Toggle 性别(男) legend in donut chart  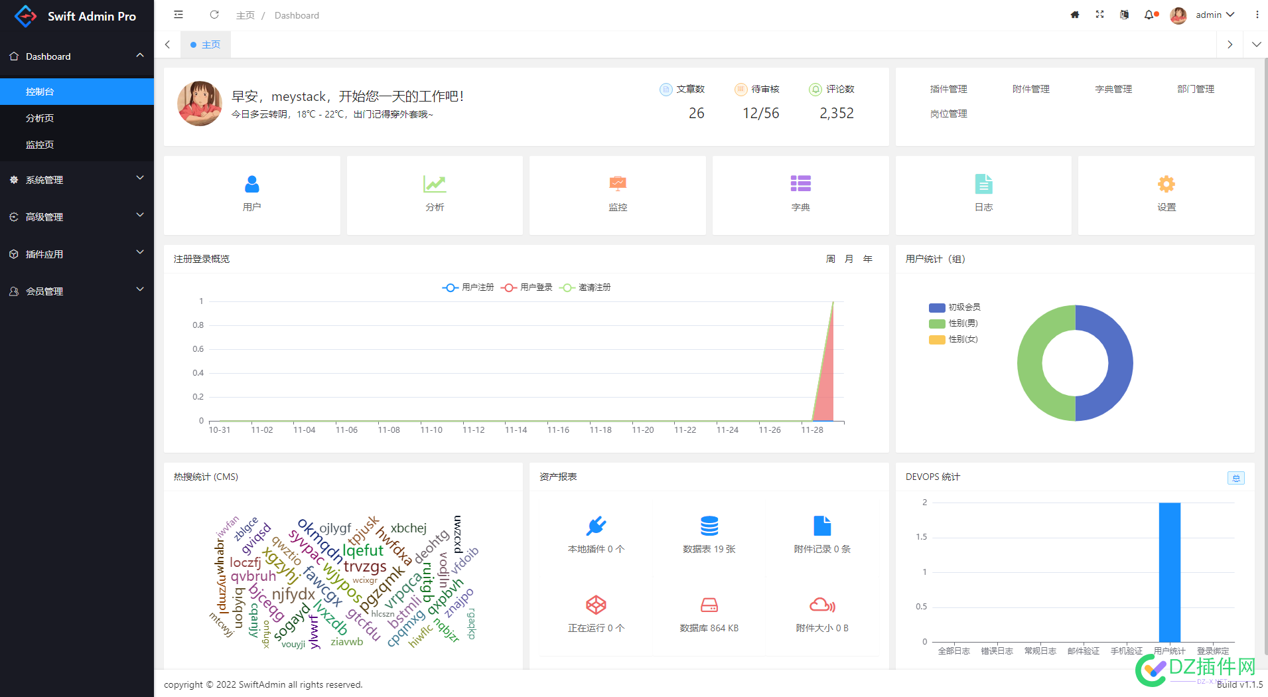click(x=953, y=323)
